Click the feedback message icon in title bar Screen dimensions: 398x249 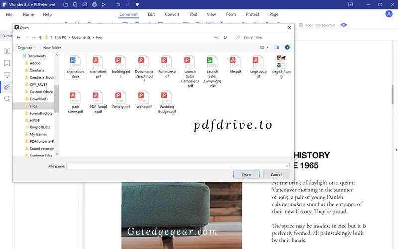pos(351,4)
